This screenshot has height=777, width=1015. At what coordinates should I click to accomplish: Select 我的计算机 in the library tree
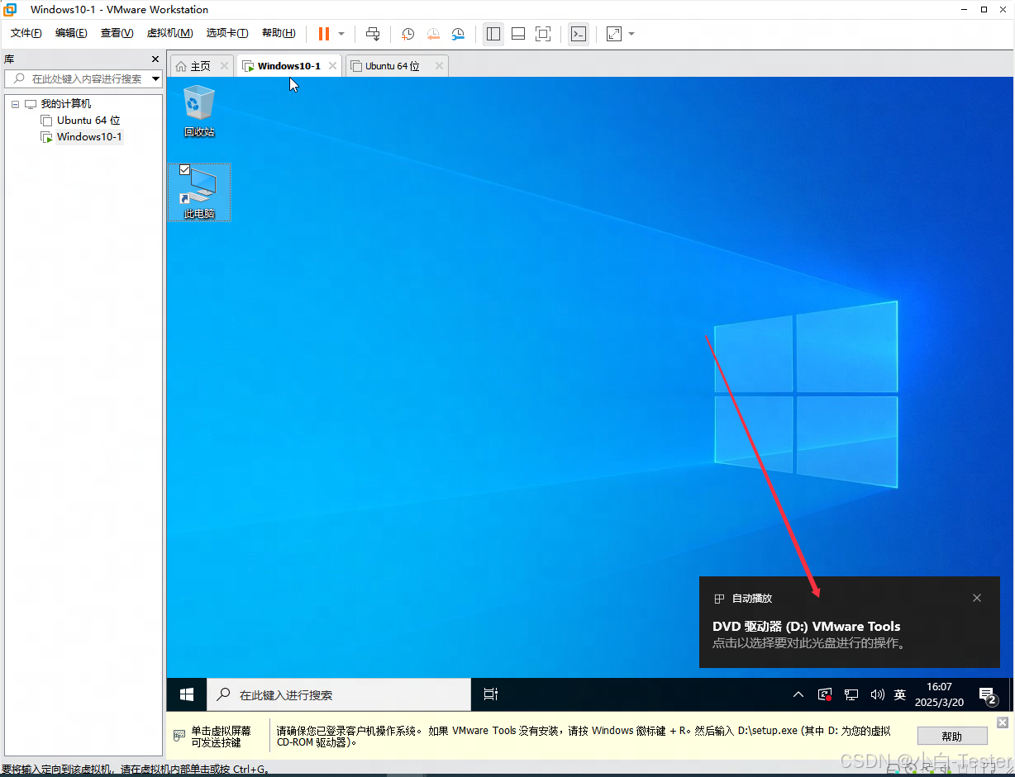coord(66,104)
